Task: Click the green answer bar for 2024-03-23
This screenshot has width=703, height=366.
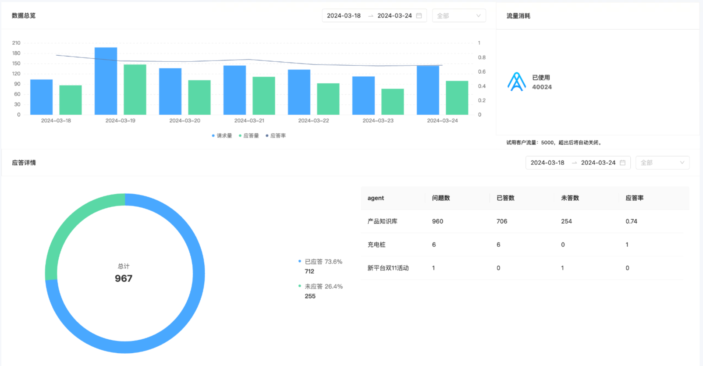Action: coord(393,102)
